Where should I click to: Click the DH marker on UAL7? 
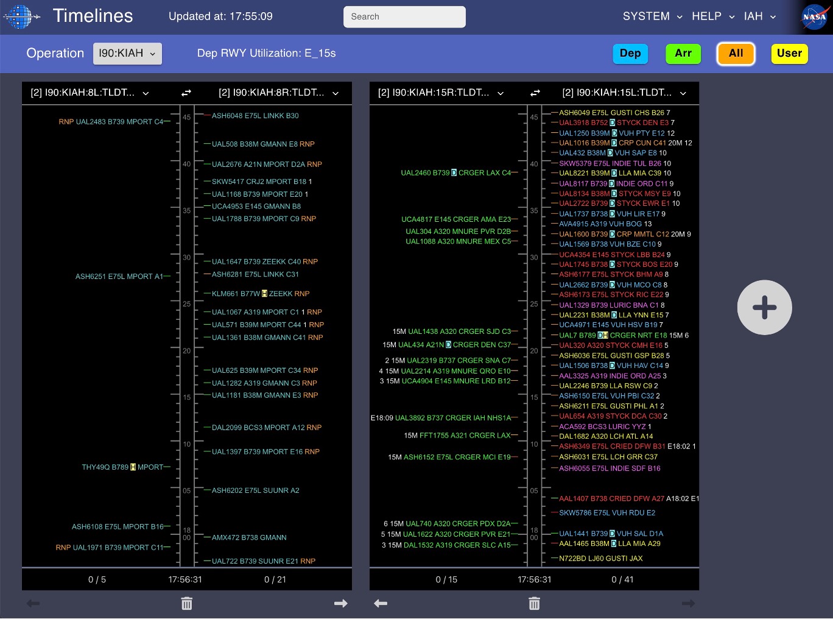602,335
